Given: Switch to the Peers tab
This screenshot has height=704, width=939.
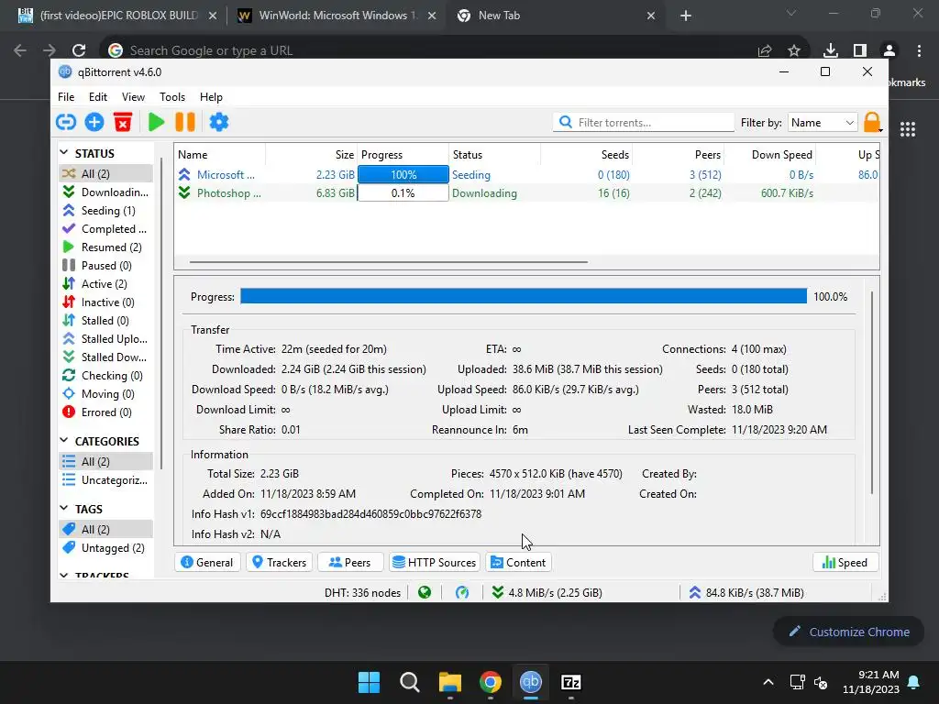Looking at the screenshot, I should (349, 562).
